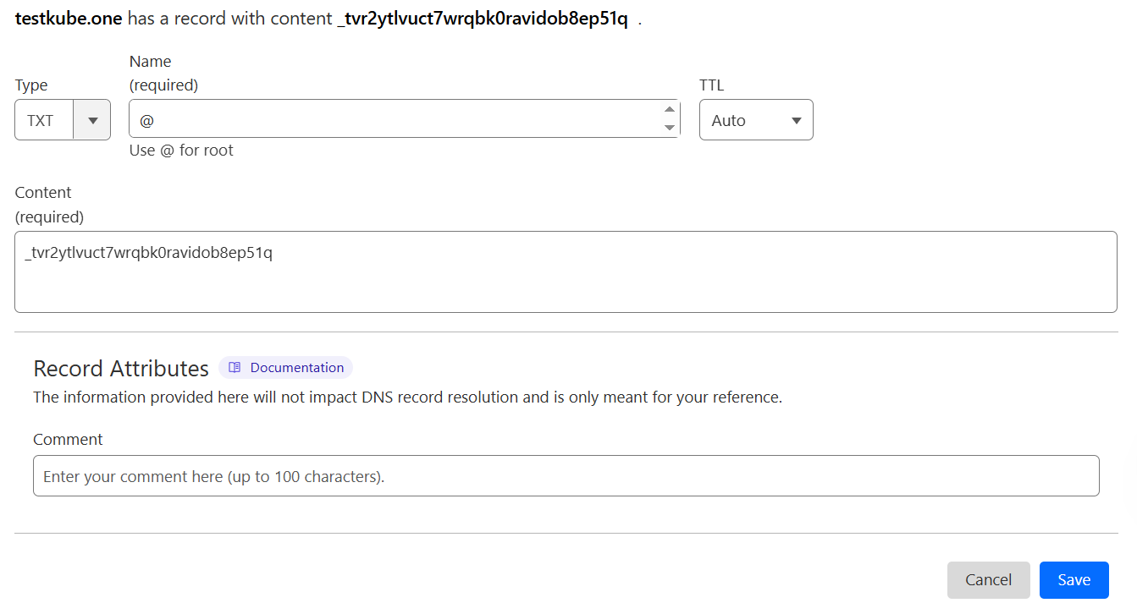Screen dimensions: 1137x603
Task: Click the Record Attributes heading
Action: pyautogui.click(x=121, y=369)
